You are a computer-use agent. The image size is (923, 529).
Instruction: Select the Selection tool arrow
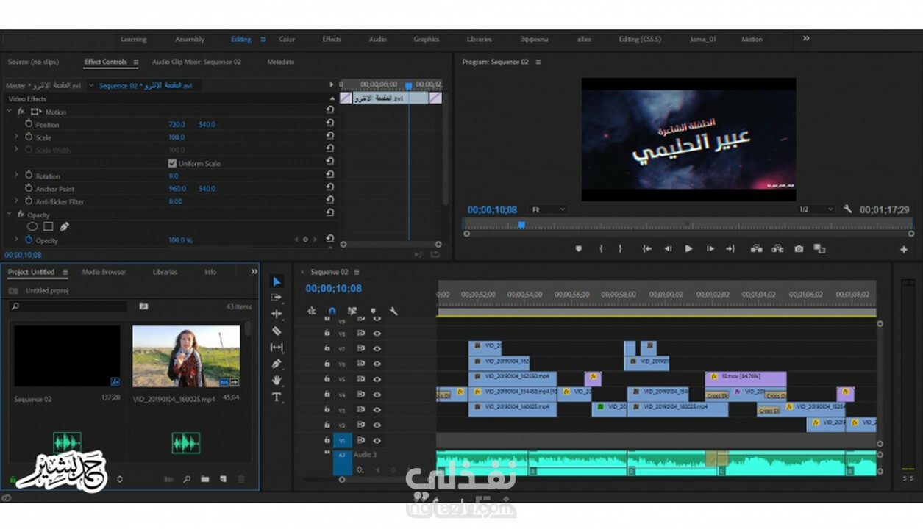point(277,281)
